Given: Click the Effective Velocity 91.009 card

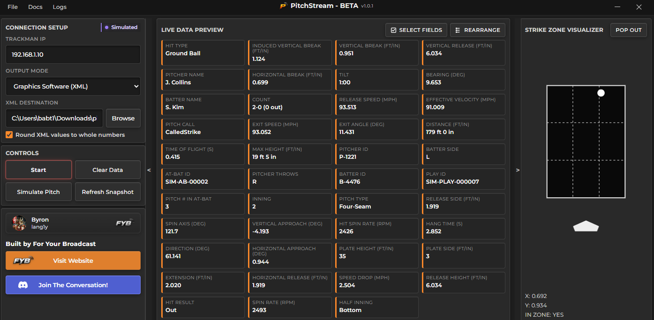Looking at the screenshot, I should tap(465, 104).
